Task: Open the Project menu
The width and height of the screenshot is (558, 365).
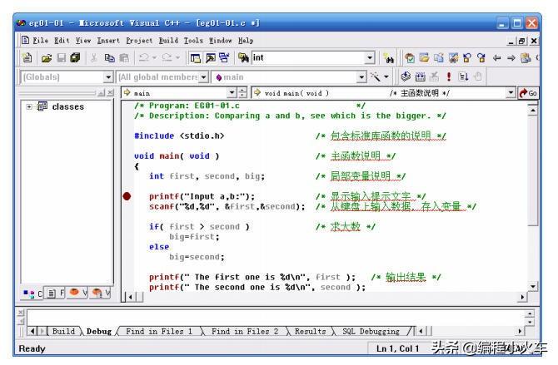Action: (139, 41)
